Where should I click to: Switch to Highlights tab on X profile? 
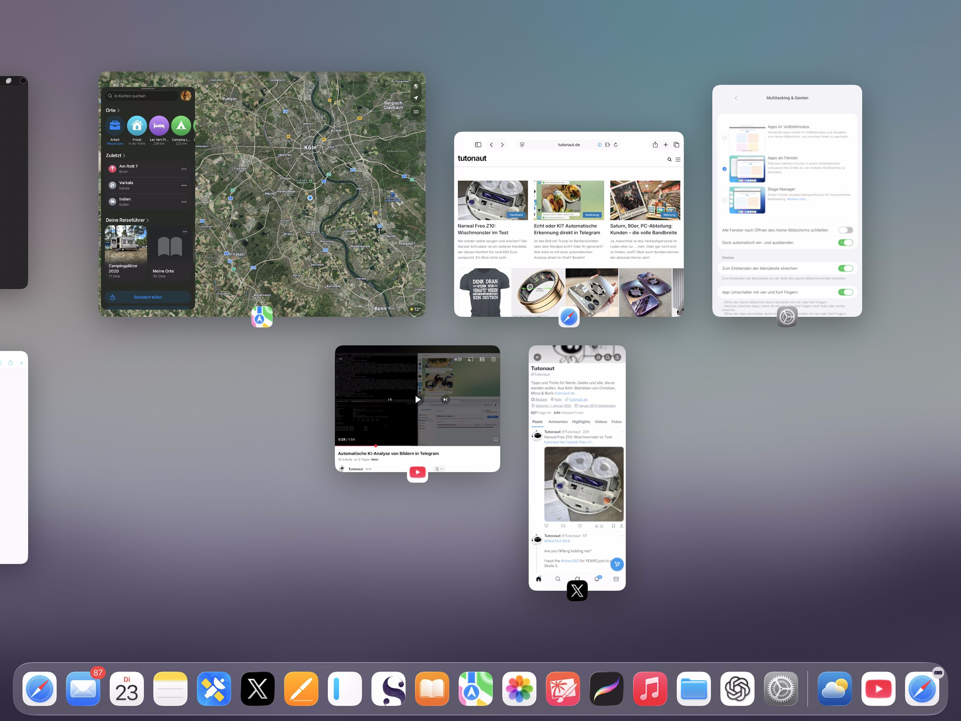coord(581,422)
